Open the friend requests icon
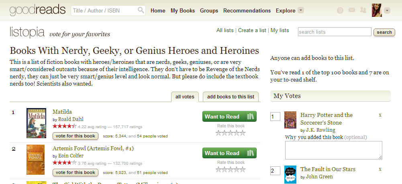This screenshot has width=402, height=184. (363, 10)
